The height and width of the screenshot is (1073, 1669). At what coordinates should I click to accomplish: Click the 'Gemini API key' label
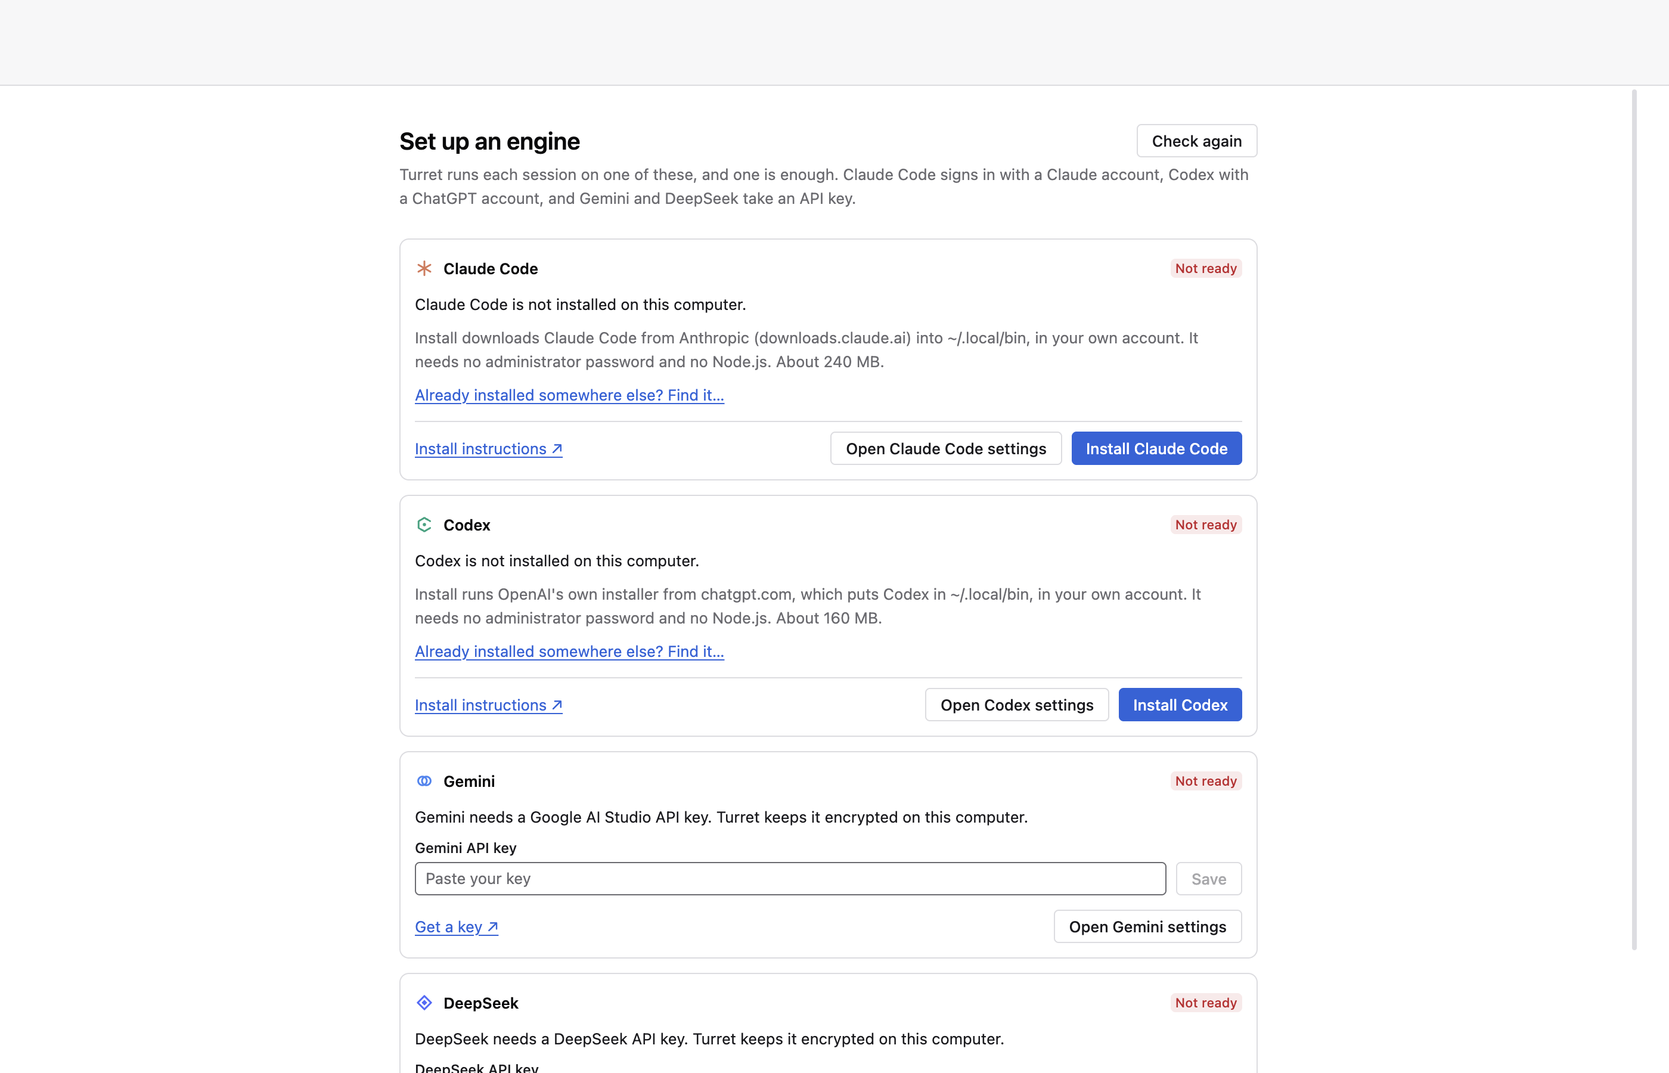click(x=466, y=848)
